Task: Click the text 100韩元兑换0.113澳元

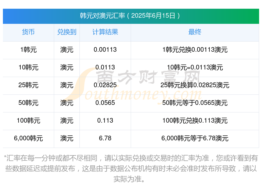Action: pyautogui.click(x=195, y=120)
